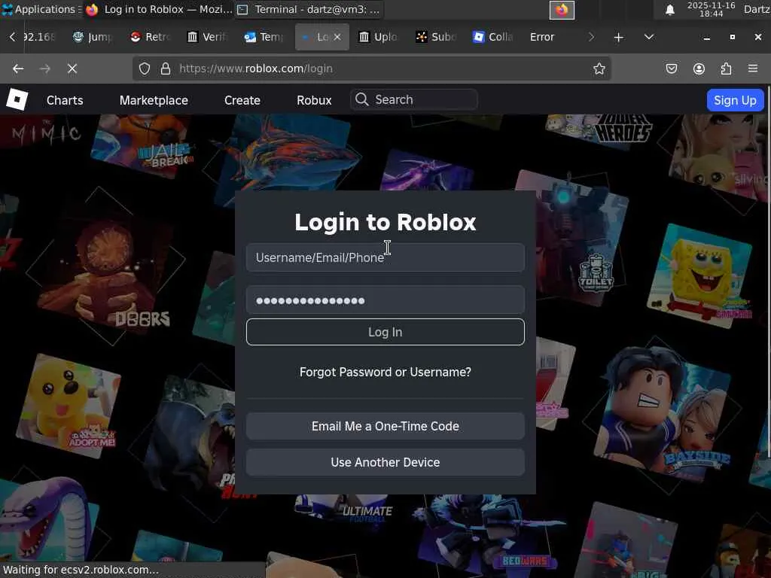Go to the Create page
Screen dimensions: 771x578
click(x=242, y=100)
